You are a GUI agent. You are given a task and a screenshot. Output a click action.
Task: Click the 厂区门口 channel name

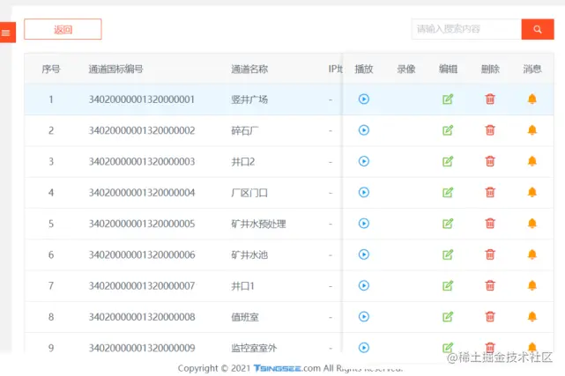pyautogui.click(x=249, y=193)
